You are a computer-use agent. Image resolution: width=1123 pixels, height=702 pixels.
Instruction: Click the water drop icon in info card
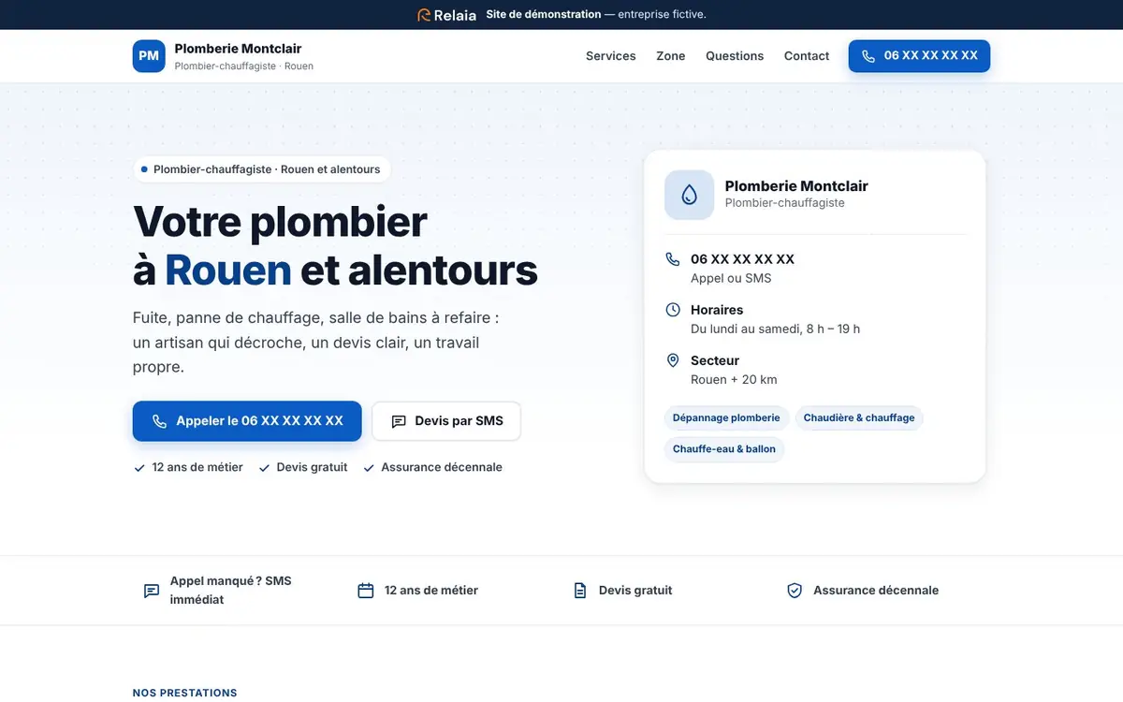[690, 195]
